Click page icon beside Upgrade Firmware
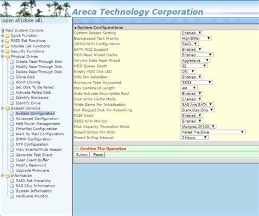The width and height of the screenshot is (259, 216). [12, 171]
